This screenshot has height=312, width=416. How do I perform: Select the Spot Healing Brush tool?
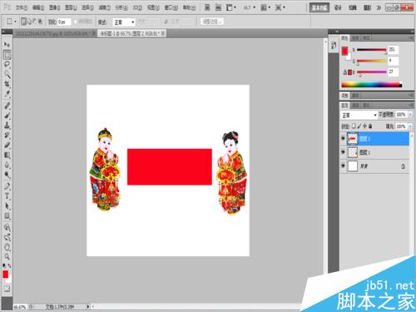click(x=7, y=106)
